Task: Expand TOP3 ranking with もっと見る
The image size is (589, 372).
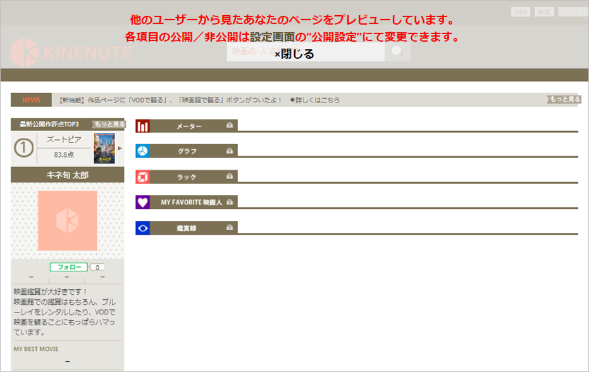Action: (109, 124)
